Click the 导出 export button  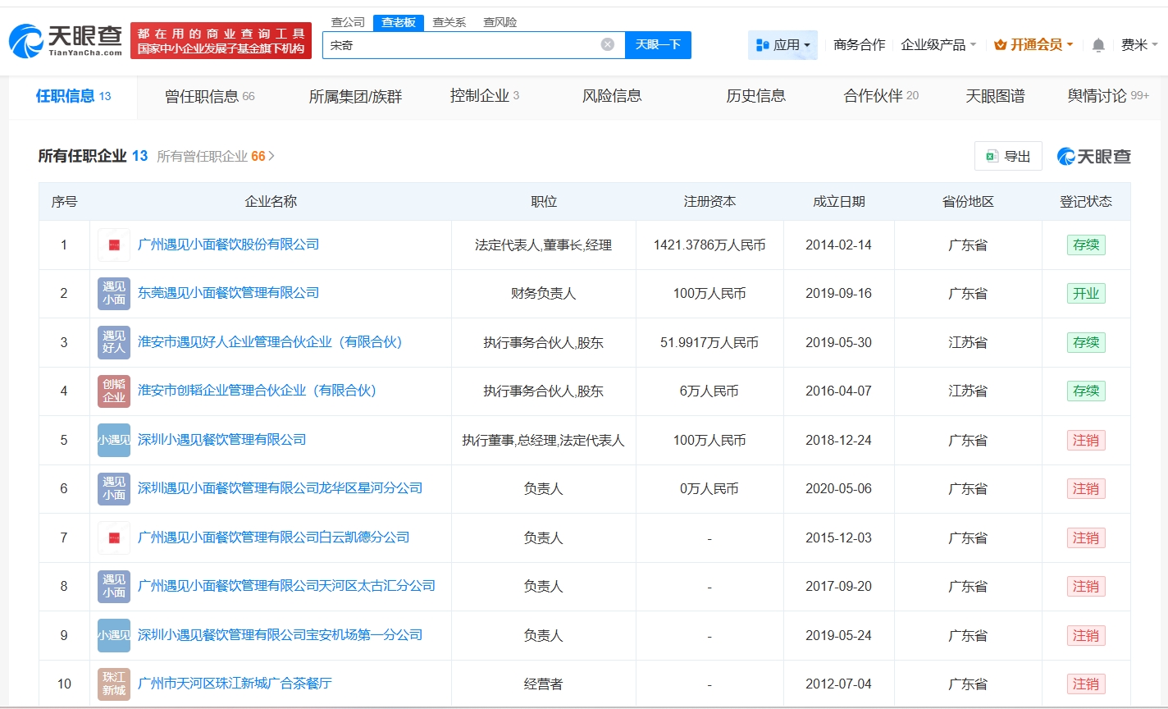(x=1008, y=156)
